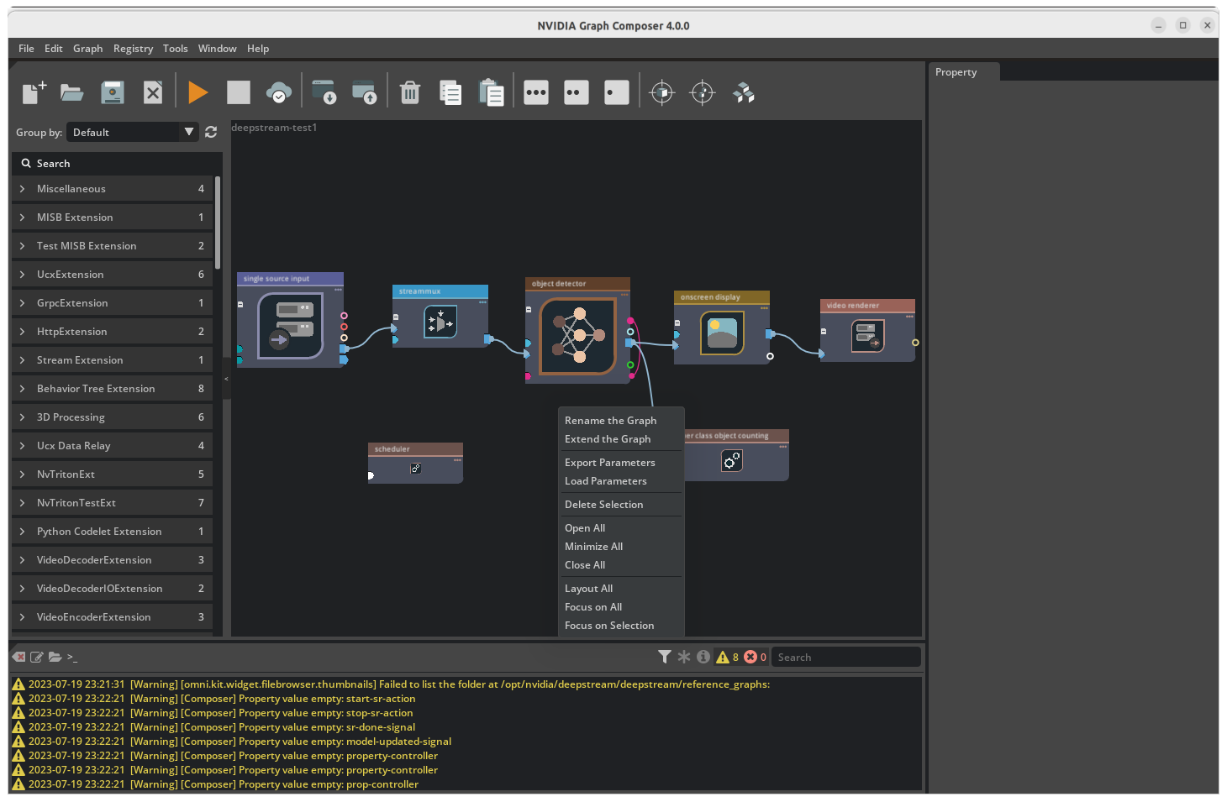
Task: Open the console filter funnel
Action: point(665,657)
